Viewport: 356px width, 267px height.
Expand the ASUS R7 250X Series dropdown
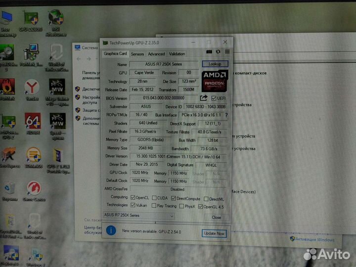172,216
